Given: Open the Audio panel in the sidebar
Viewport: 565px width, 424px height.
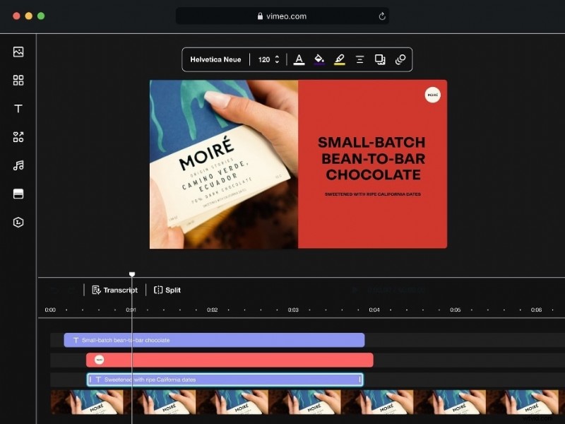Looking at the screenshot, I should coord(18,165).
